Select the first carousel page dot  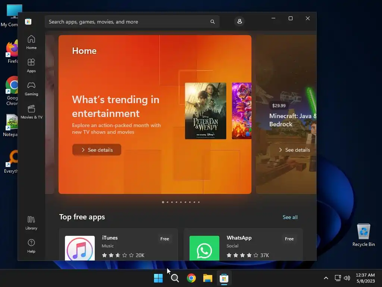pos(163,202)
